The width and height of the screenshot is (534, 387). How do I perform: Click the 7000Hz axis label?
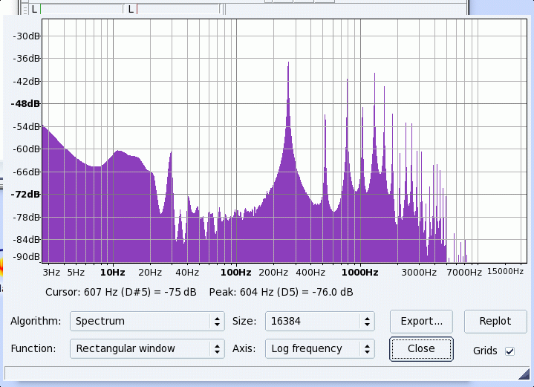464,273
